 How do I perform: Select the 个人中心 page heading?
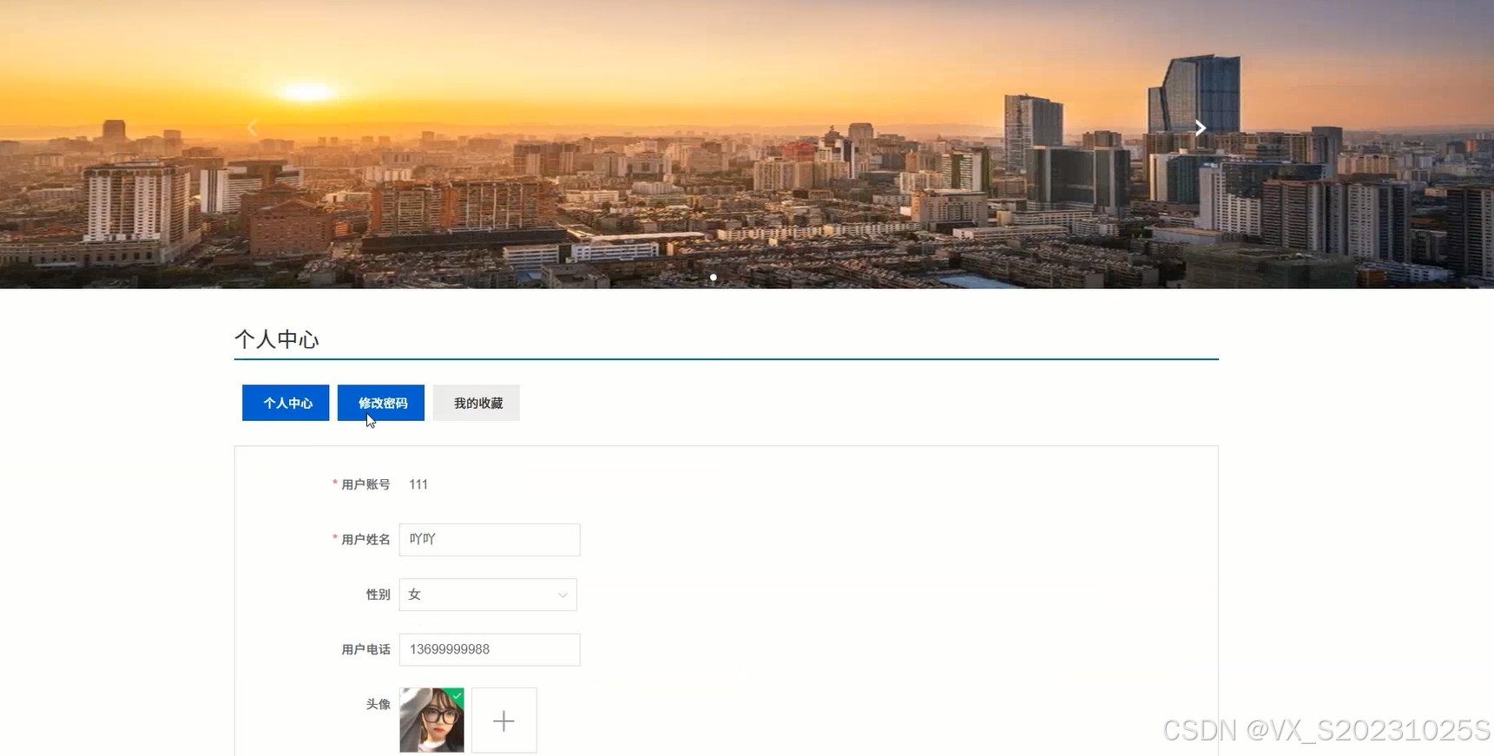tap(277, 339)
